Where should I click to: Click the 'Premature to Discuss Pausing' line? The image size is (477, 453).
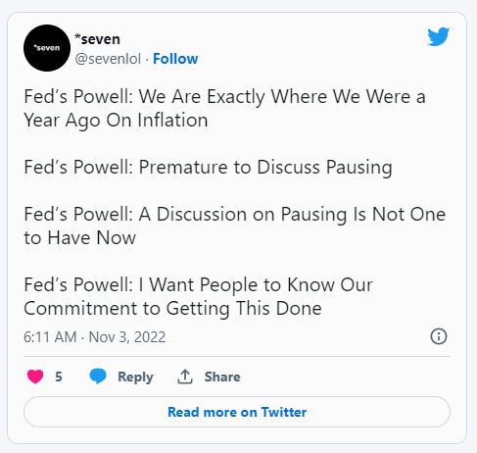click(x=265, y=168)
